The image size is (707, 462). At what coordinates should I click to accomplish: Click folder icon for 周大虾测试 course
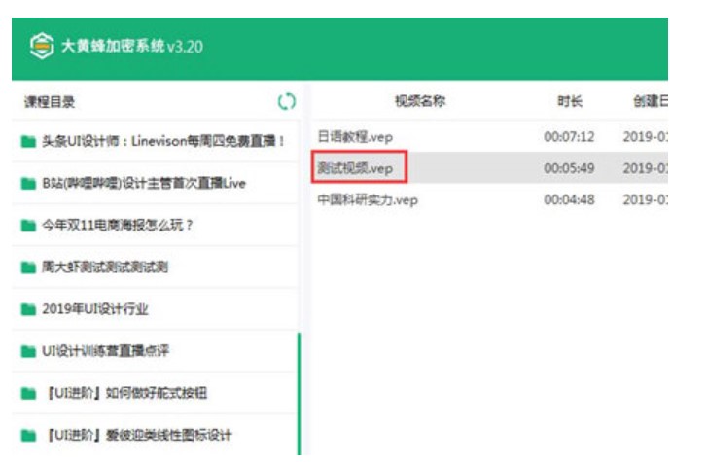tap(28, 267)
